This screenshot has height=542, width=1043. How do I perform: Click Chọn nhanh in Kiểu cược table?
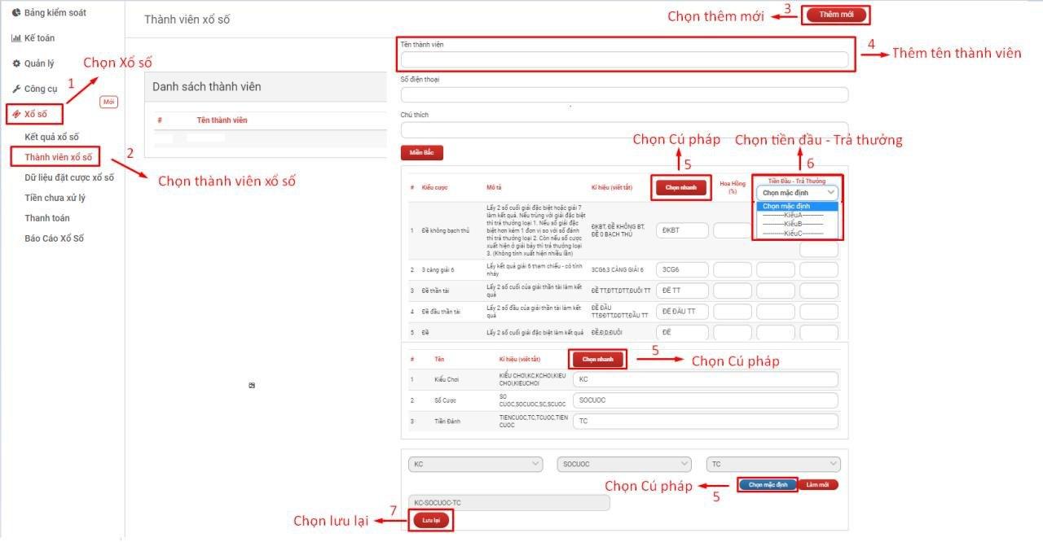(x=683, y=188)
